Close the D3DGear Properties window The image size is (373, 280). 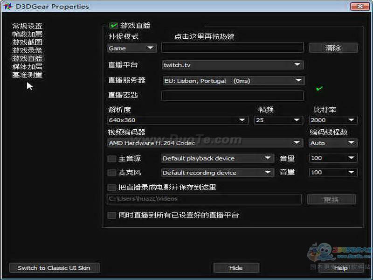tap(359, 7)
